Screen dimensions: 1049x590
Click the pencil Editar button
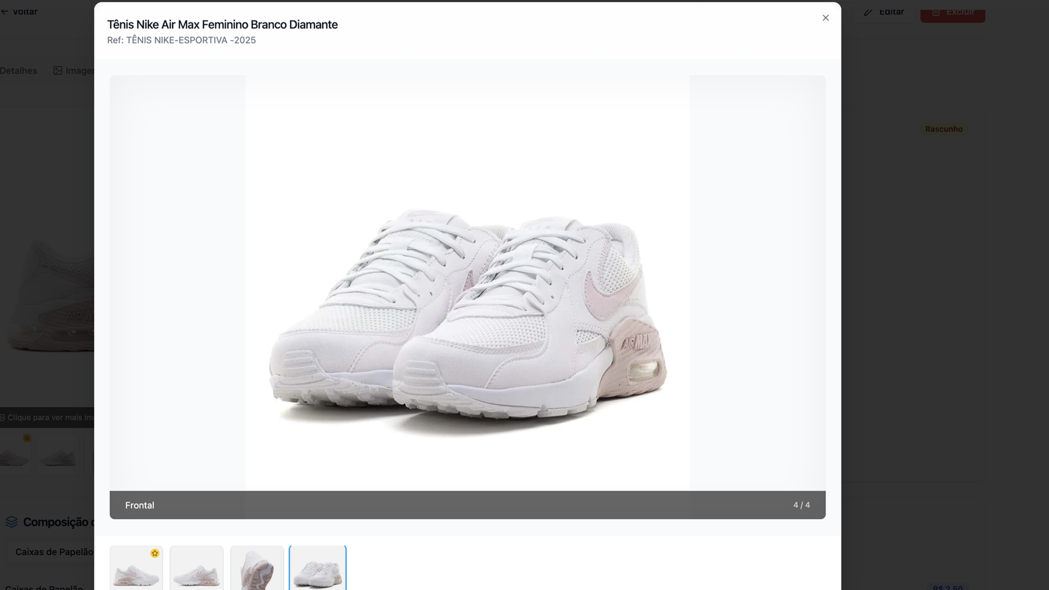click(x=884, y=12)
